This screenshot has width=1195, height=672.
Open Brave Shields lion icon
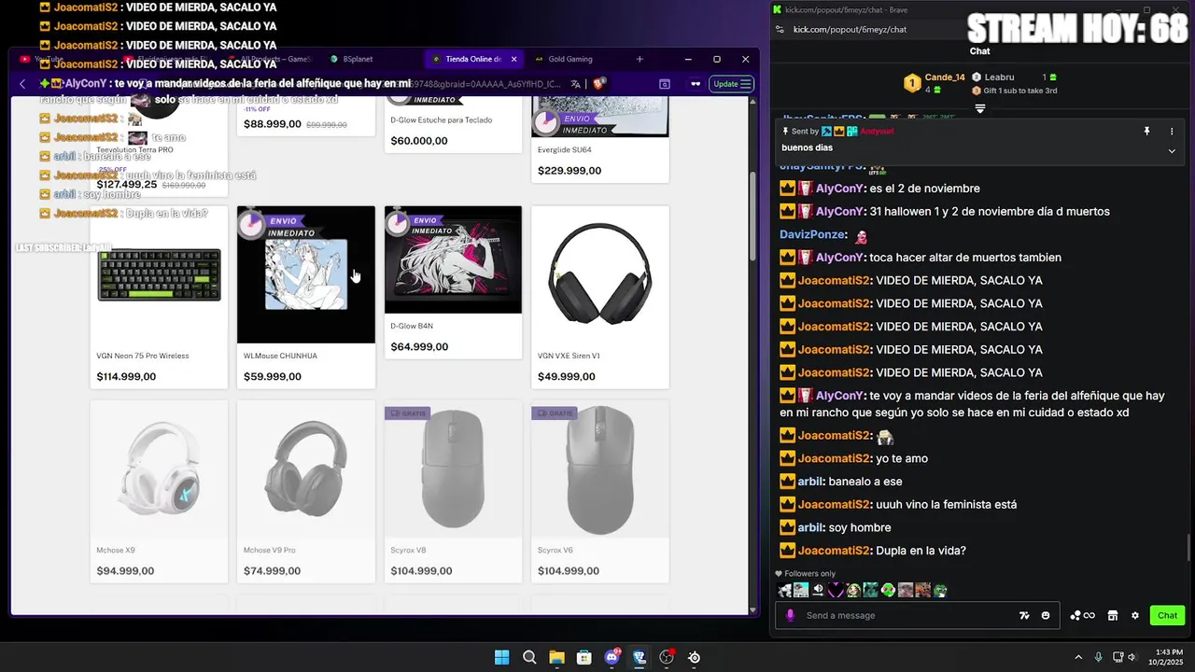coord(599,83)
